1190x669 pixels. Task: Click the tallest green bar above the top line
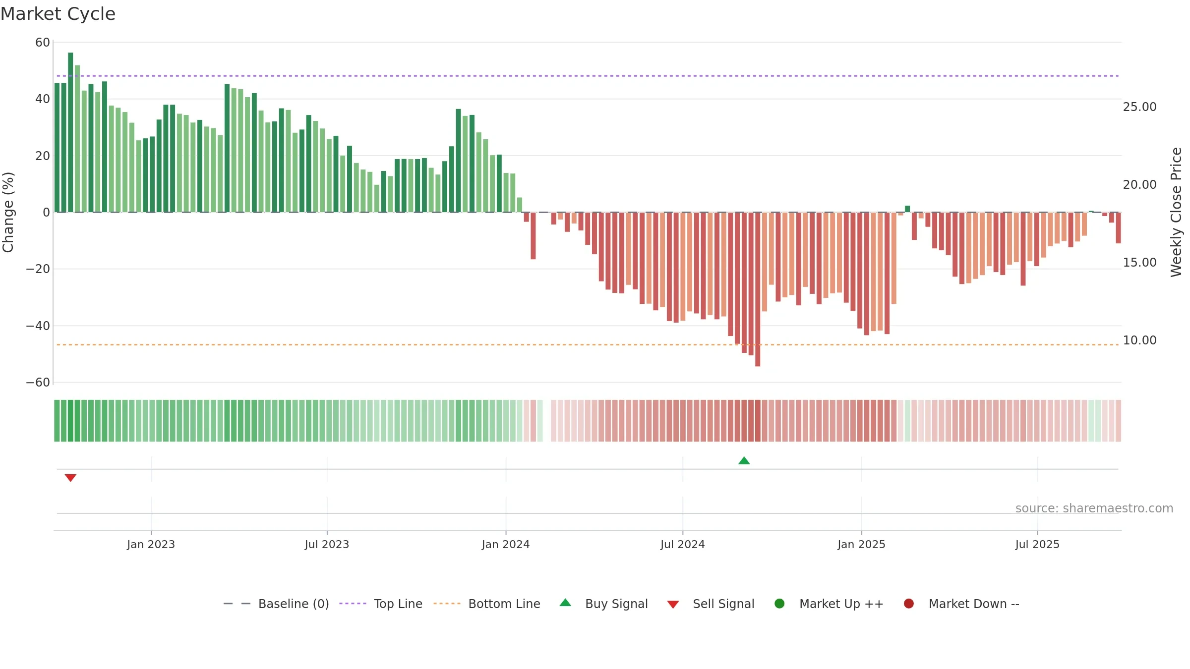70,132
